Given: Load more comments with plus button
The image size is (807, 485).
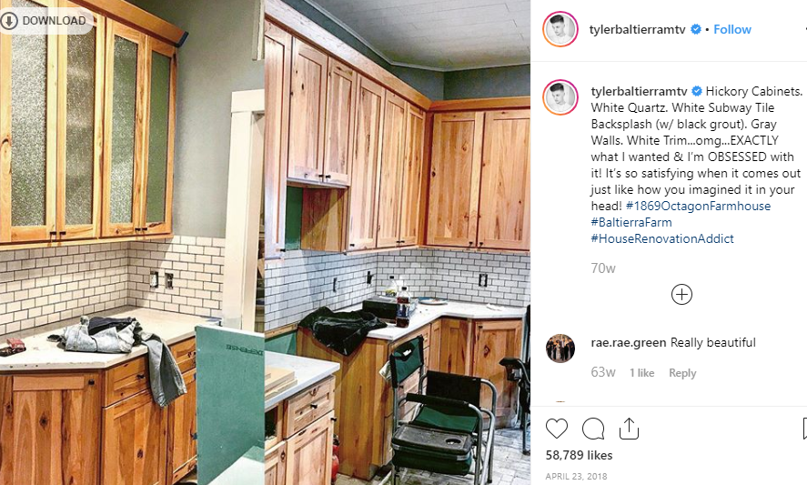Looking at the screenshot, I should tap(681, 295).
